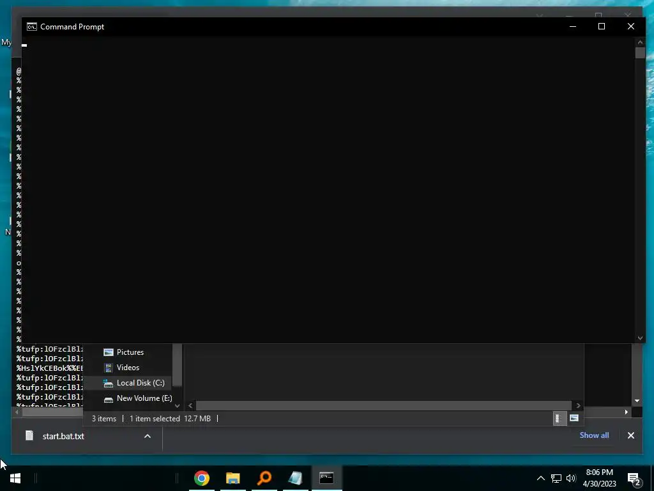Open File Explorer from the taskbar

point(232,478)
